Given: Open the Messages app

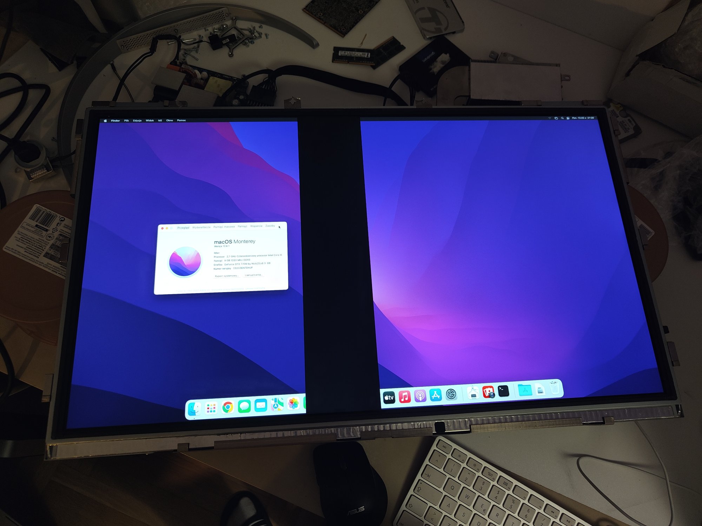Looking at the screenshot, I should (244, 406).
